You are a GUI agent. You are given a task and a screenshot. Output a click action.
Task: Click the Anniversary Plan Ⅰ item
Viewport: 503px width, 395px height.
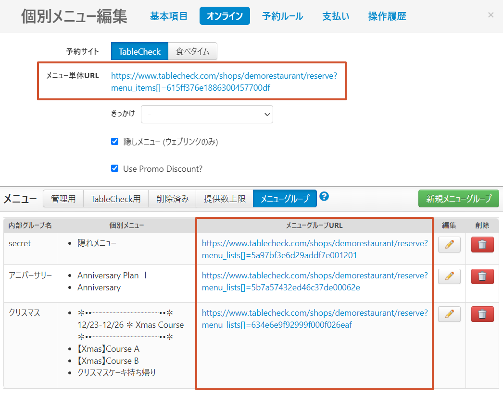(x=112, y=275)
